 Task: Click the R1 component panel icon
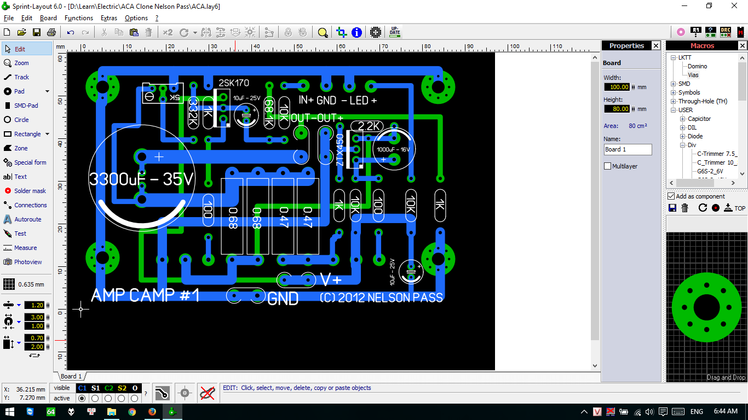point(696,32)
